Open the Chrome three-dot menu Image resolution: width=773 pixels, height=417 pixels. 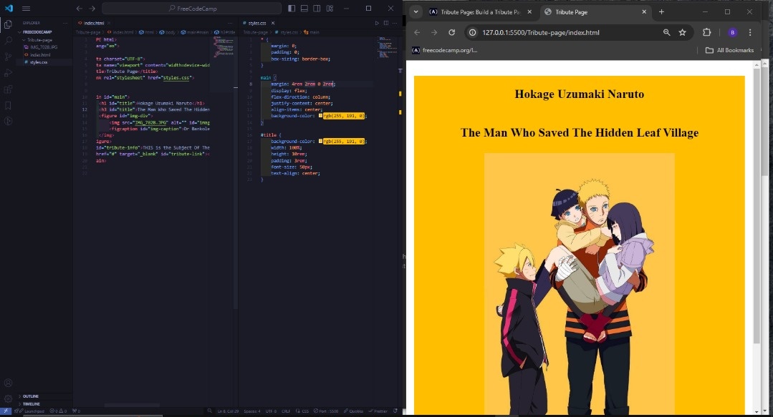750,32
